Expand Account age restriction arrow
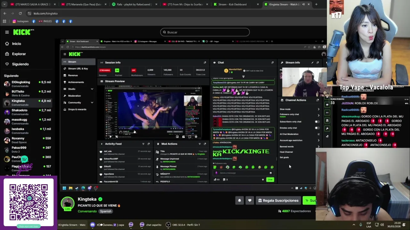The height and width of the screenshot is (230, 410). point(318,140)
